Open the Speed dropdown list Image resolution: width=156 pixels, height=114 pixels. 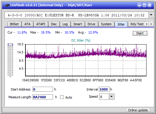click(x=112, y=96)
